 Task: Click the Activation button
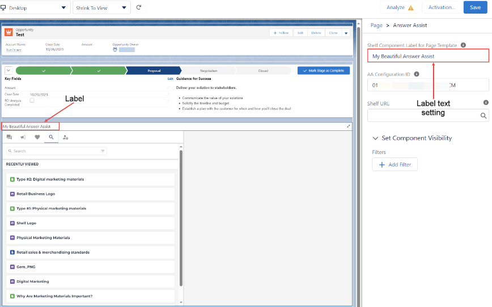point(442,7)
